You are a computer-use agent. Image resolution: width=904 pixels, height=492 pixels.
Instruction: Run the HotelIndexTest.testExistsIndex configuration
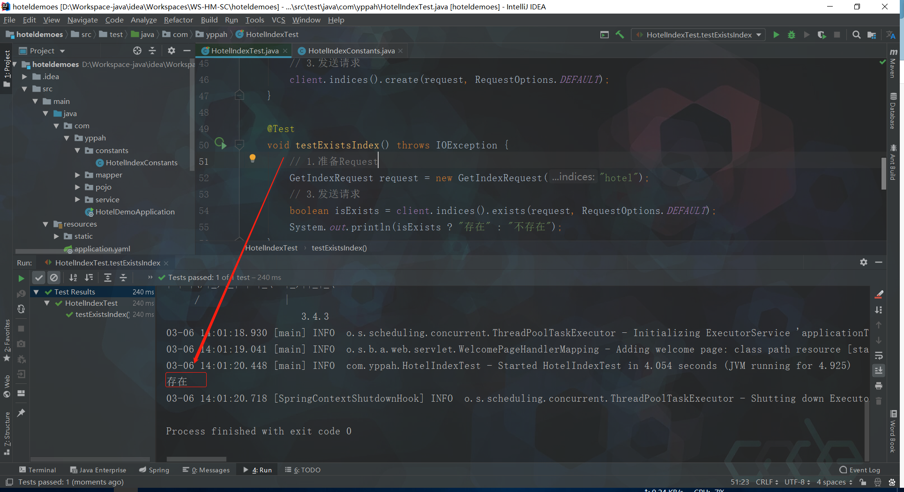point(776,35)
